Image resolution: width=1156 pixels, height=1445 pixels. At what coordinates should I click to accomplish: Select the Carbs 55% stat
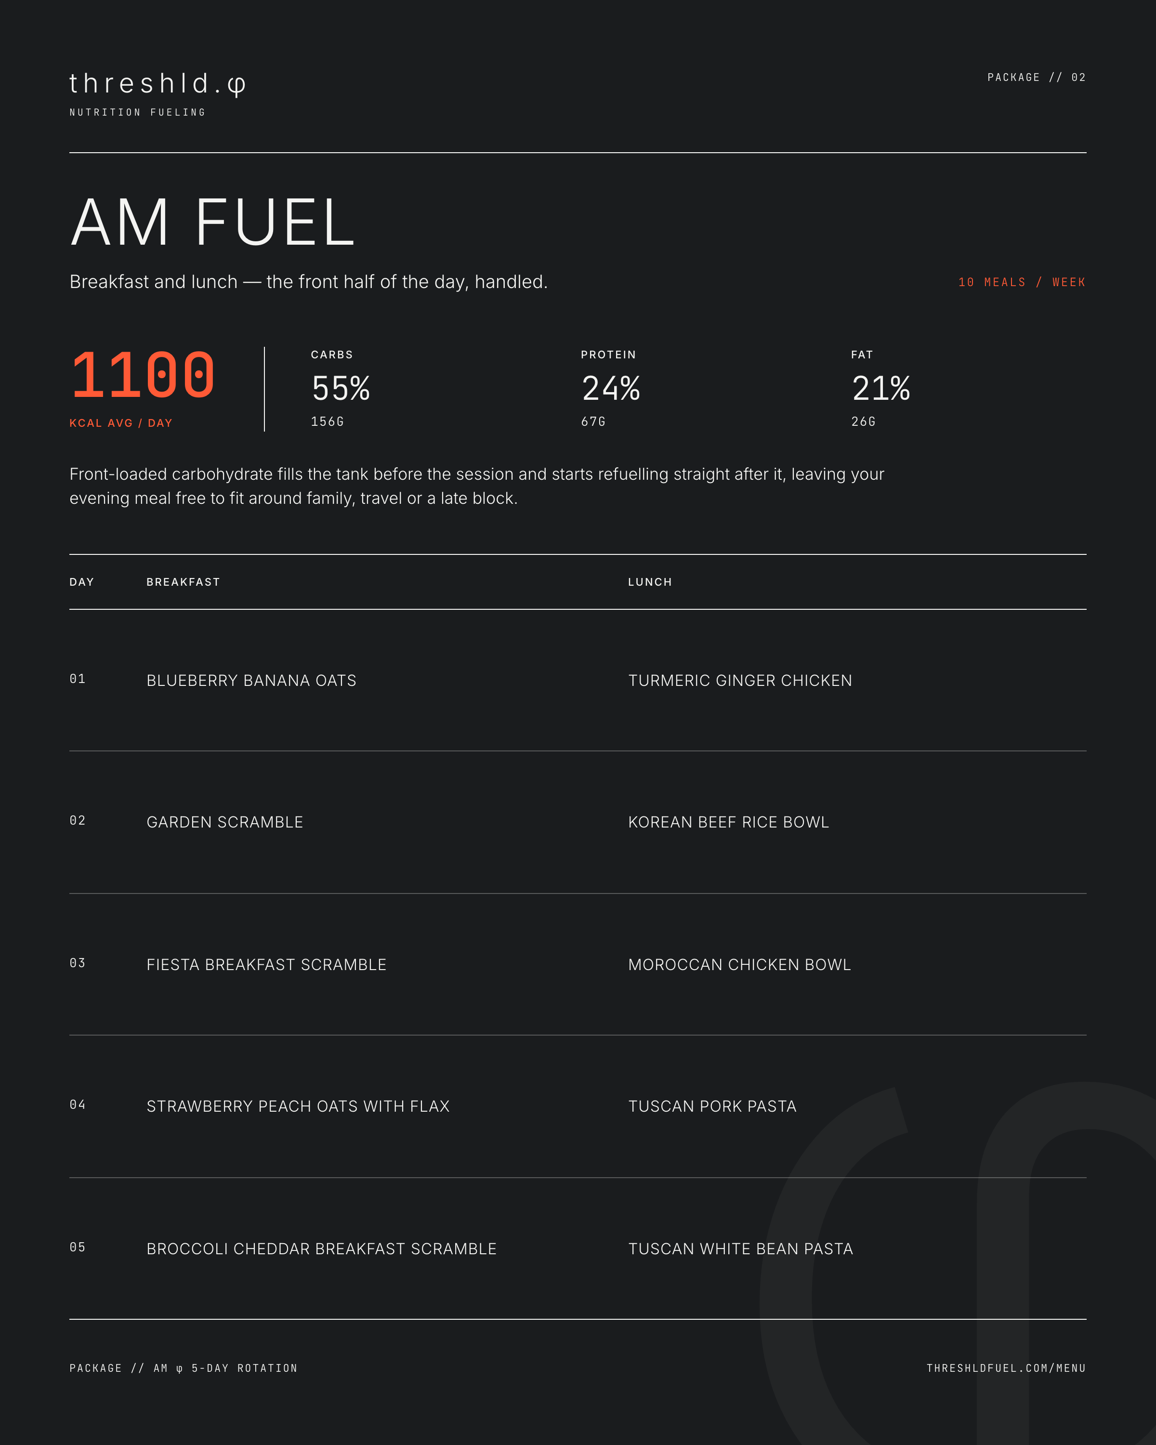click(341, 388)
